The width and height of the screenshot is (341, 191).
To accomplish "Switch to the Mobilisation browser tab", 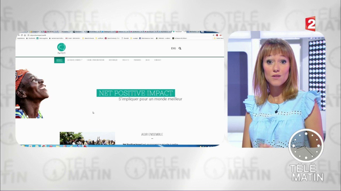I will coord(79,32).
